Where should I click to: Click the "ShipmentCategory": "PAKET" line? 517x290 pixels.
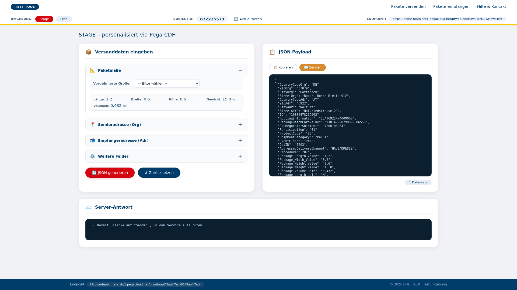pos(304,137)
